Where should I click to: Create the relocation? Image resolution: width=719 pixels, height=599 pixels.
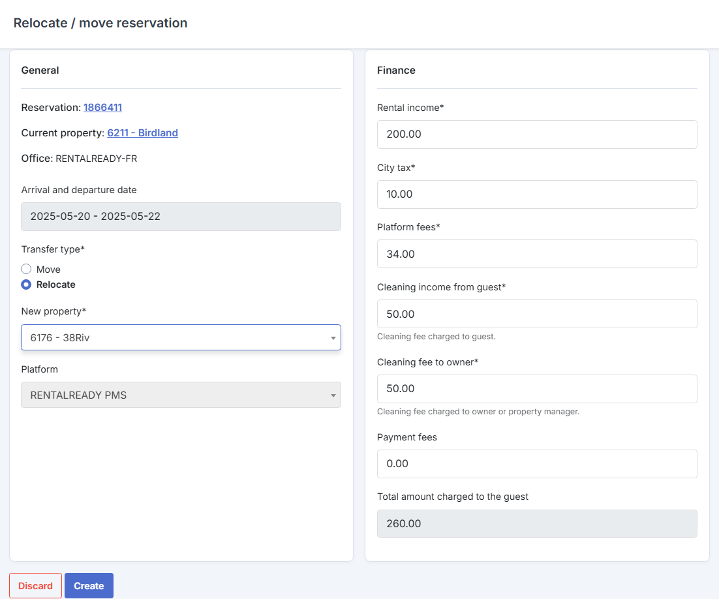(89, 586)
